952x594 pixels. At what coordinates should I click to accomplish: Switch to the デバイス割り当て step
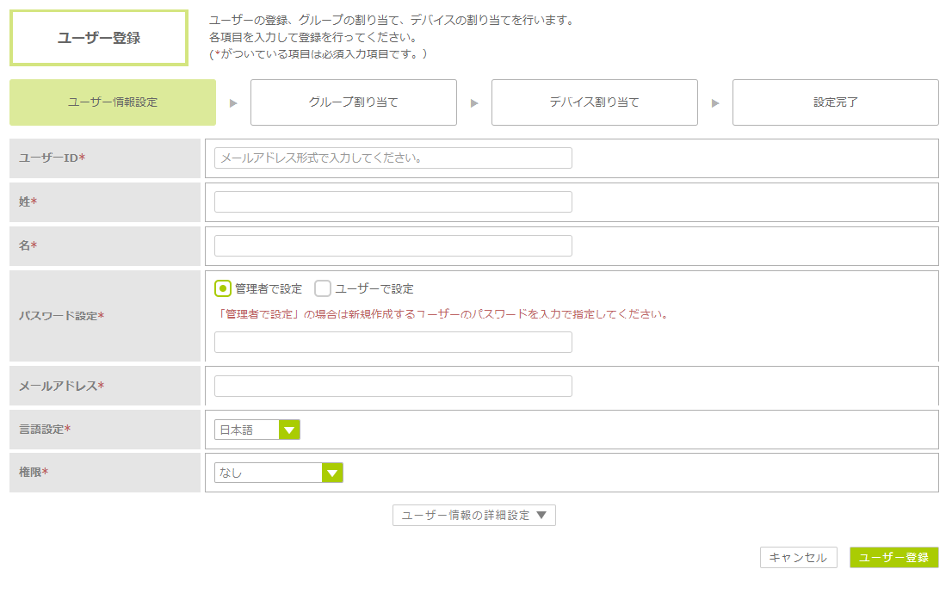[594, 102]
